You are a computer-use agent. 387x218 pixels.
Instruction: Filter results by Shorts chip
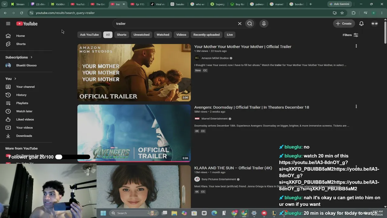(122, 35)
